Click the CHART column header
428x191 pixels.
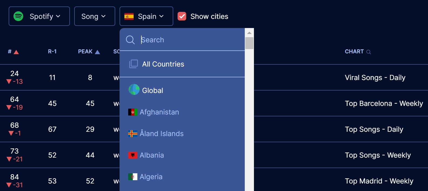coord(354,51)
